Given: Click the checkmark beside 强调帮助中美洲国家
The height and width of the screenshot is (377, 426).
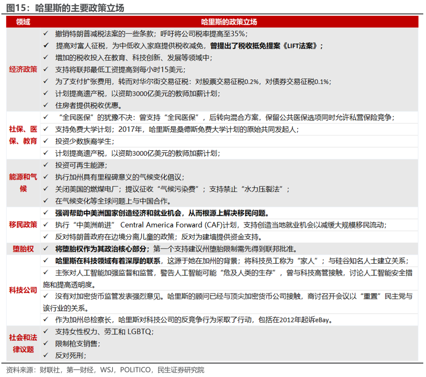Looking at the screenshot, I should pos(46,213).
